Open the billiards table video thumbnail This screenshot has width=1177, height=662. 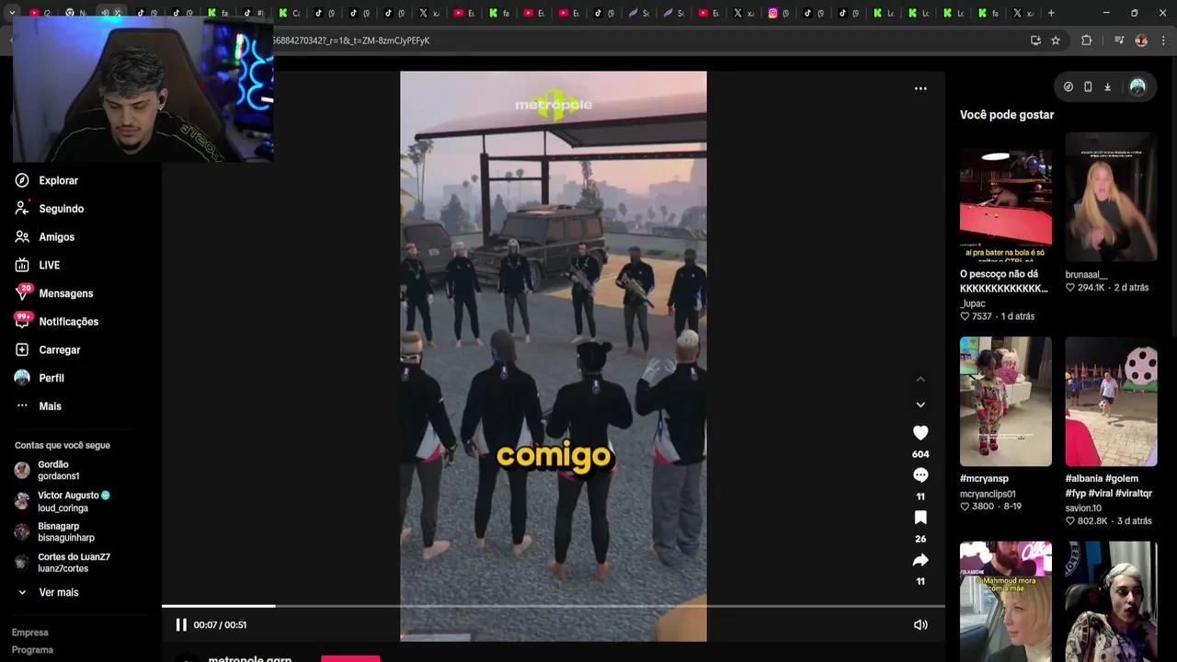click(x=1006, y=197)
